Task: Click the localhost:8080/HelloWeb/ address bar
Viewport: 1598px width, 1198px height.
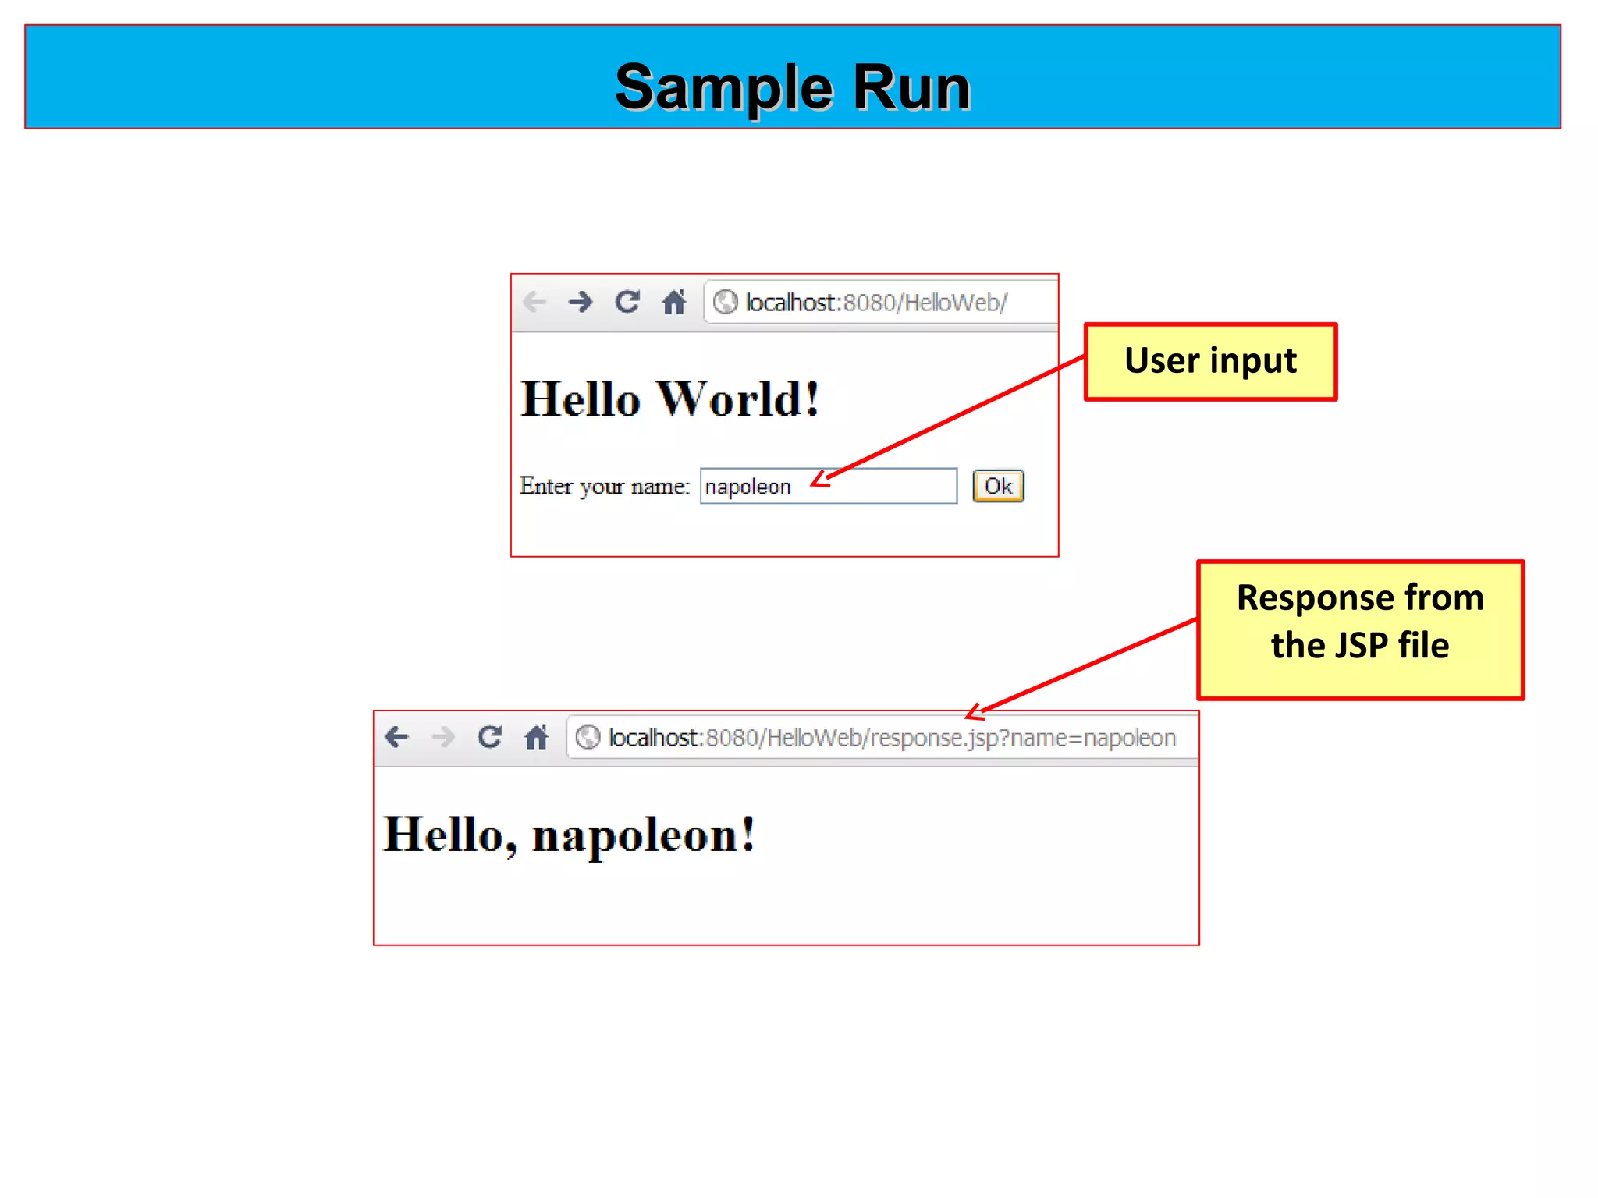Action: [x=881, y=302]
